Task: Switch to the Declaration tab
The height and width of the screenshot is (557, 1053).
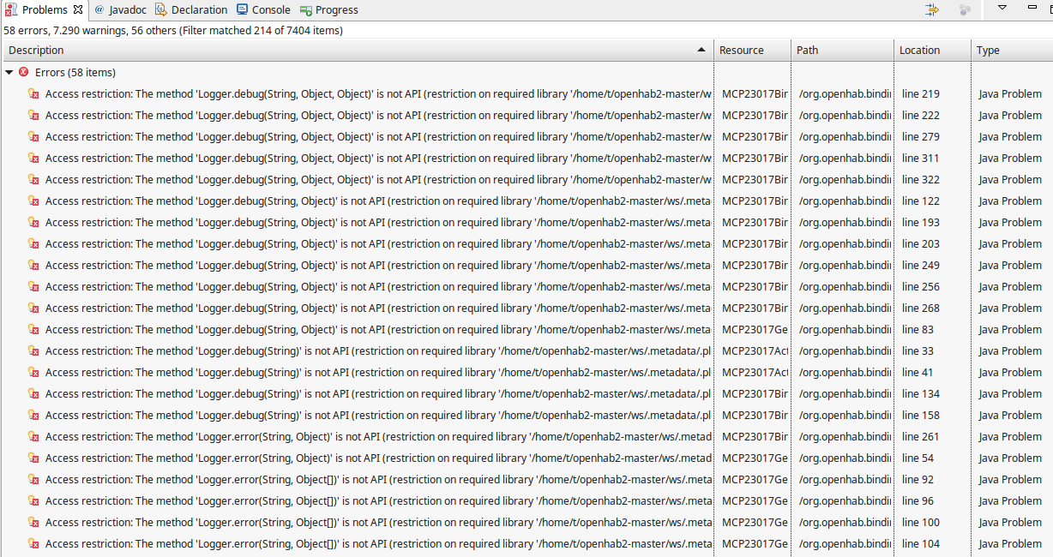Action: coord(191,9)
